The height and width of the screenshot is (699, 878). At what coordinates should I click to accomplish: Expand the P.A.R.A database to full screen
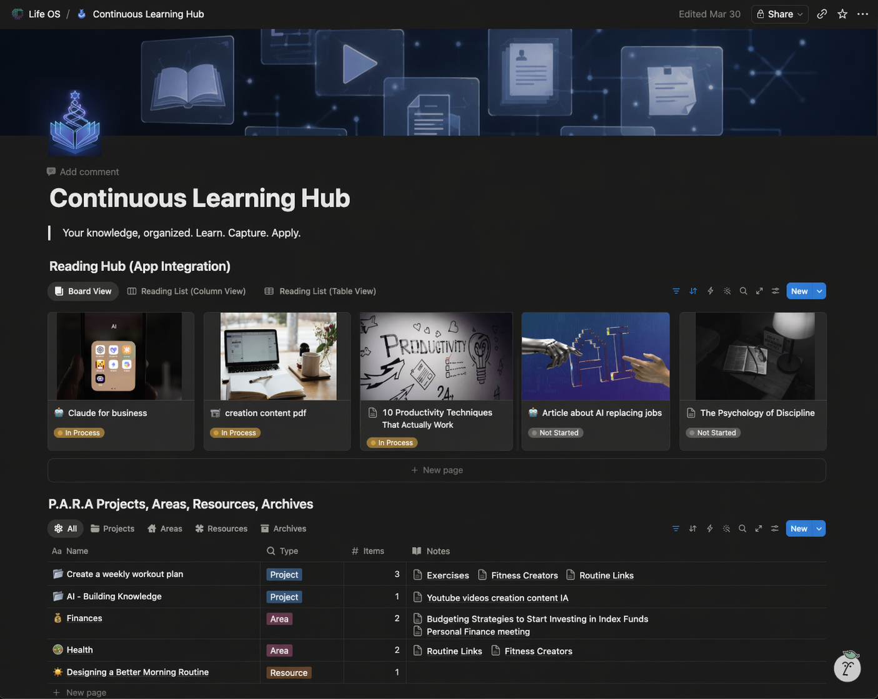pyautogui.click(x=758, y=528)
